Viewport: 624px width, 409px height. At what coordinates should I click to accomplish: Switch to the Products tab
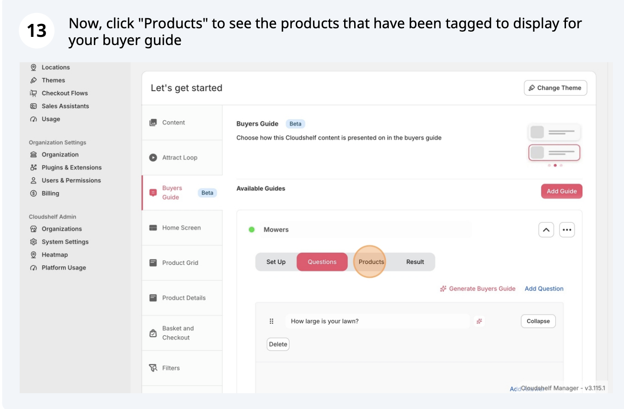click(x=371, y=262)
